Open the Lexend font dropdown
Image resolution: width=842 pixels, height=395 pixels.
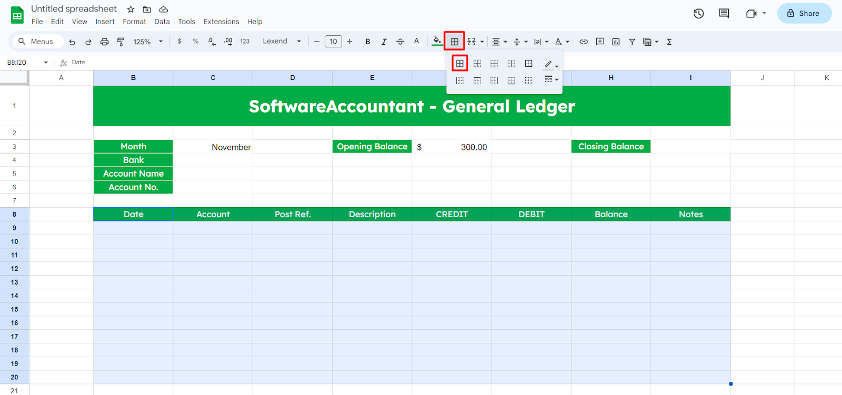coord(282,41)
